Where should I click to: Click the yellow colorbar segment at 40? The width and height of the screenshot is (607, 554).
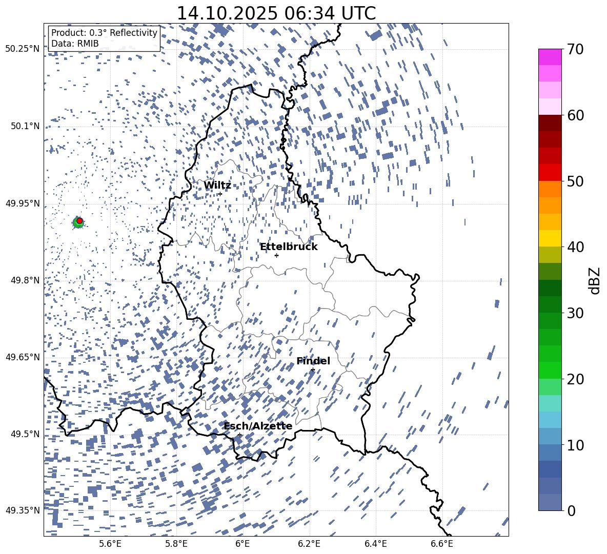tap(550, 238)
